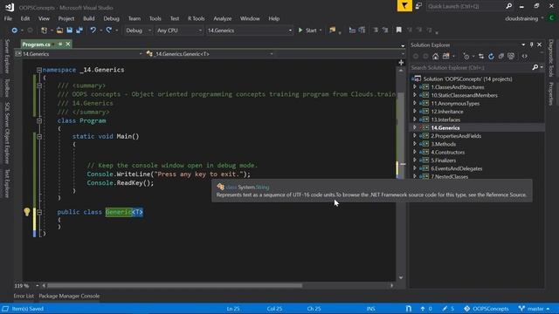Image resolution: width=559 pixels, height=314 pixels.
Task: Open the 14.Generics startup project dropdown
Action: (x=250, y=31)
